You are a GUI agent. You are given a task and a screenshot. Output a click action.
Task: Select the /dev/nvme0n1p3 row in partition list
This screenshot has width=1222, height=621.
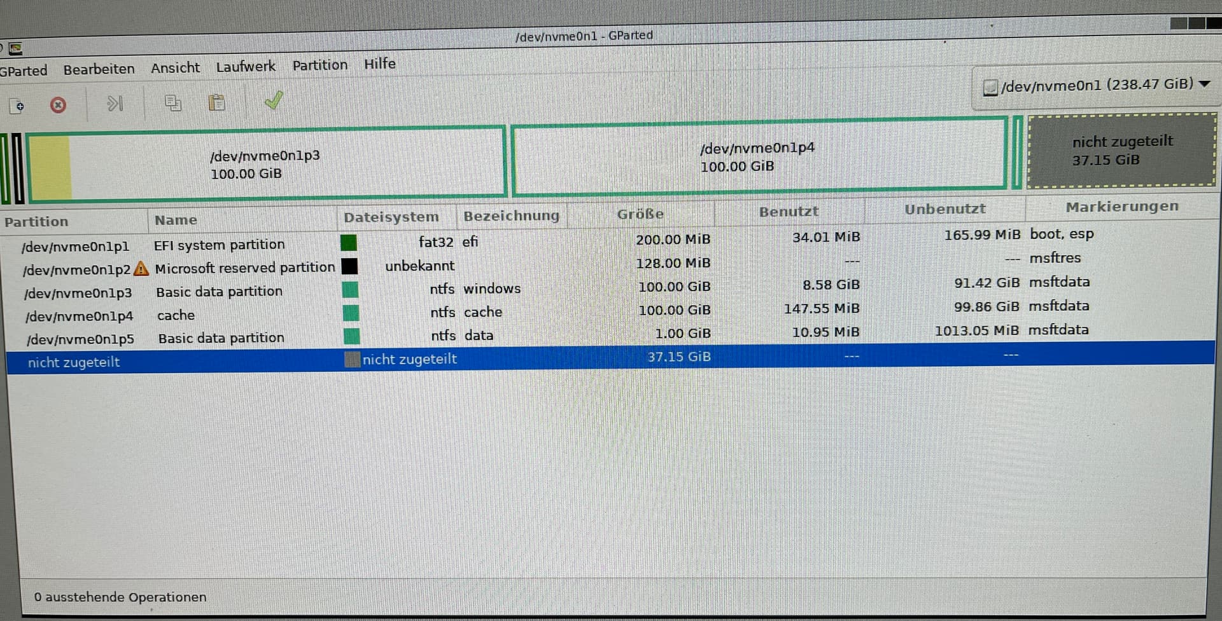click(78, 294)
